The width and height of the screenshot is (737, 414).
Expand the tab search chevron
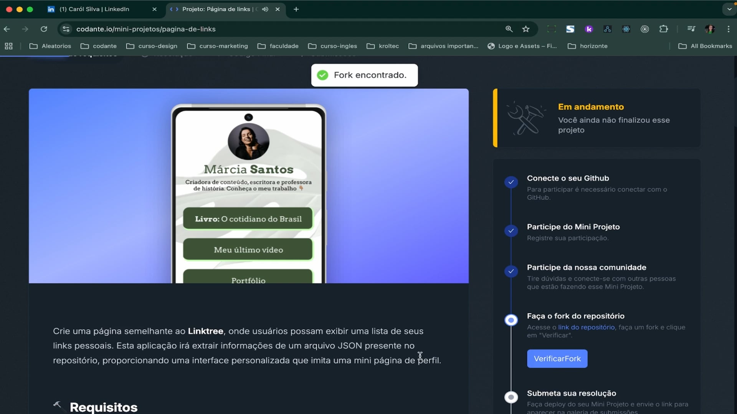coord(729,9)
